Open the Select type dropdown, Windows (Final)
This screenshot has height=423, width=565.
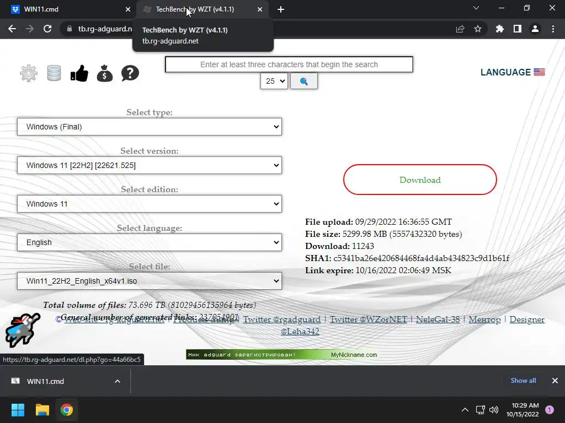tap(150, 127)
